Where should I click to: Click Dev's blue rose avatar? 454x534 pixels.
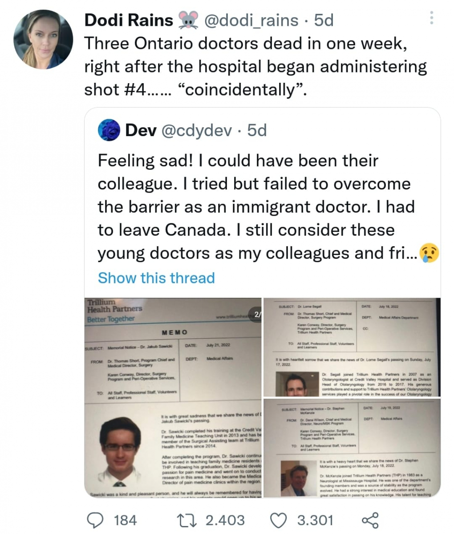click(109, 130)
